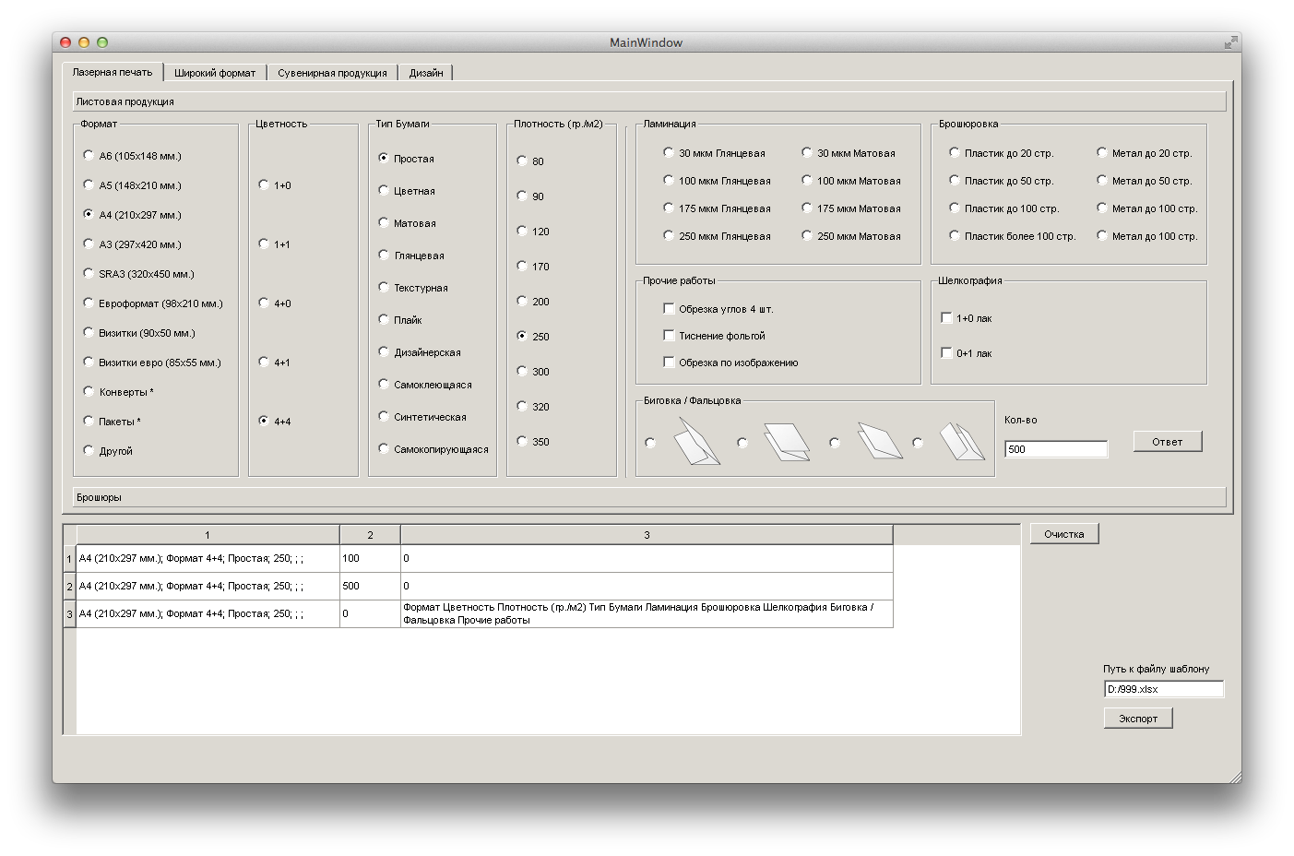Select 175 мкм Глянцевая lamination
The image size is (1294, 856).
coord(718,208)
